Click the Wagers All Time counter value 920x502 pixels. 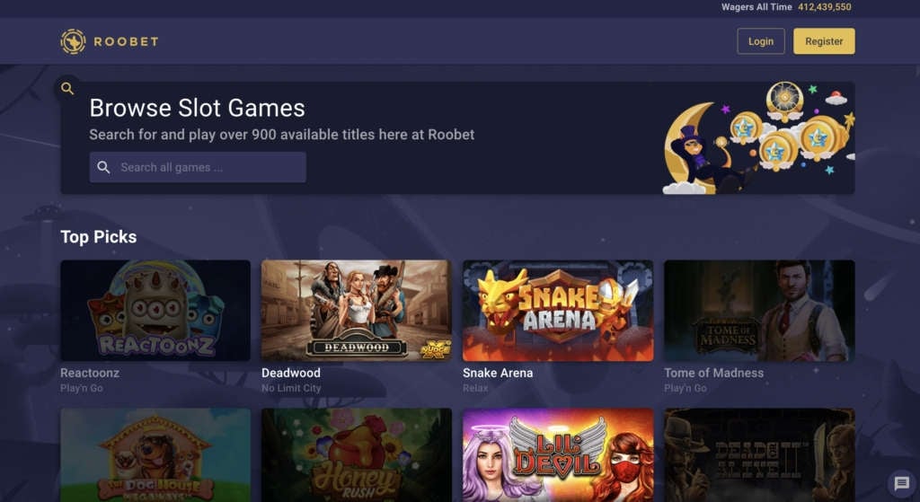(825, 7)
